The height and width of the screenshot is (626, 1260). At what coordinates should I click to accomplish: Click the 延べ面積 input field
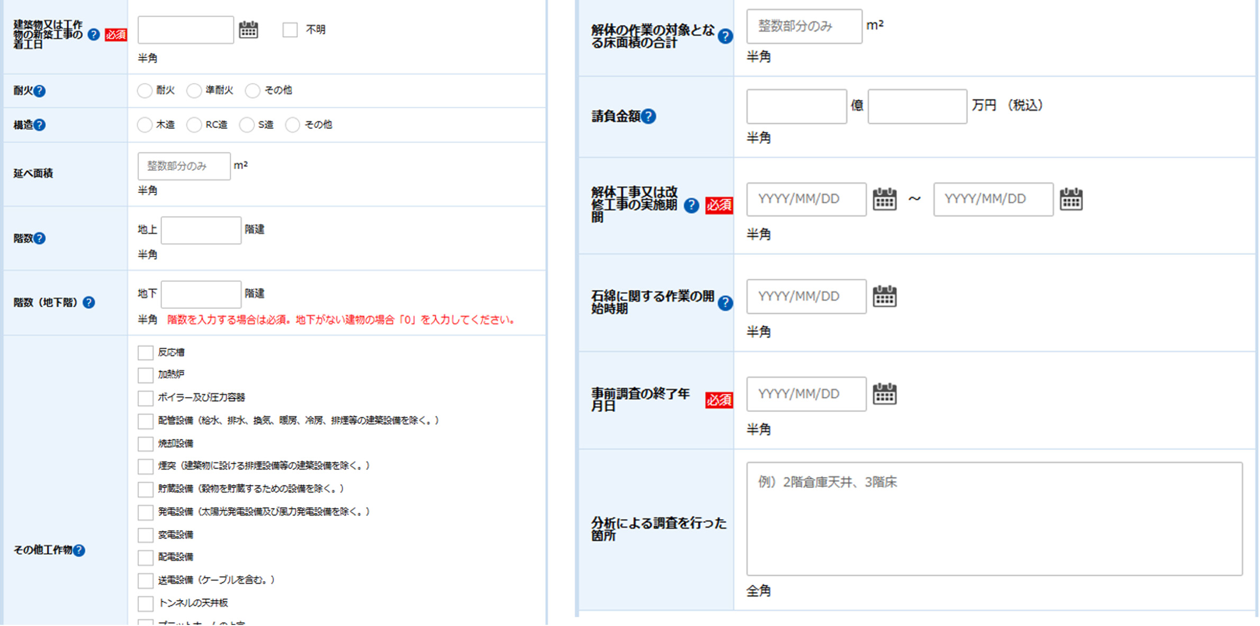click(184, 167)
